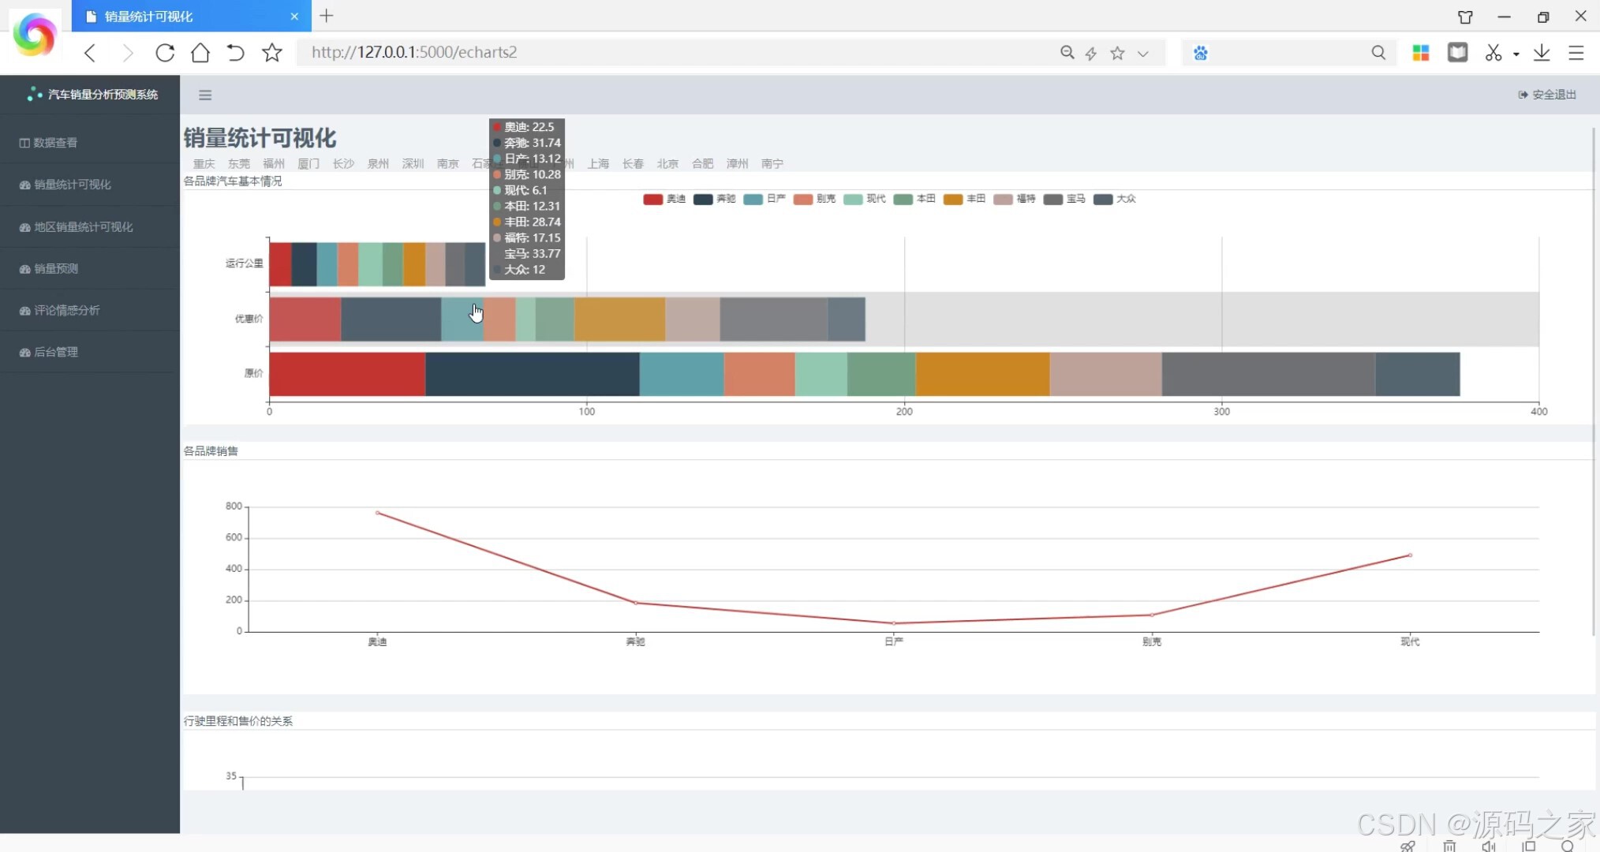Toggle 大众 legend series
Screen dimensions: 1600x852
pos(1115,199)
